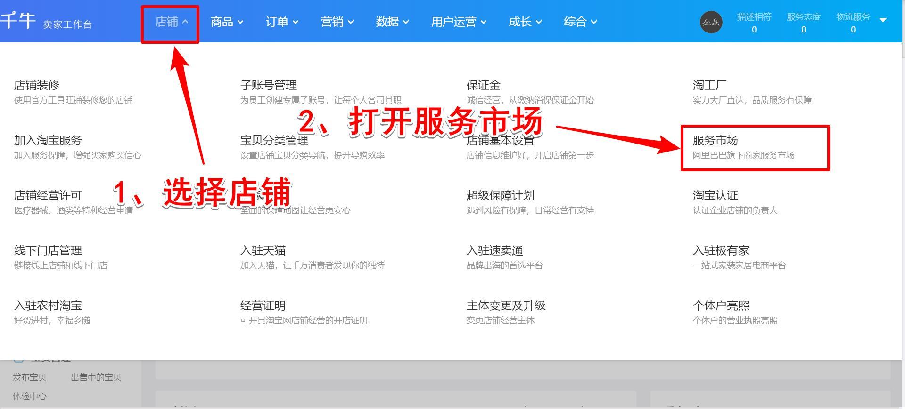View 物流服务 score
Viewport: 905px width, 409px height.
[x=853, y=23]
